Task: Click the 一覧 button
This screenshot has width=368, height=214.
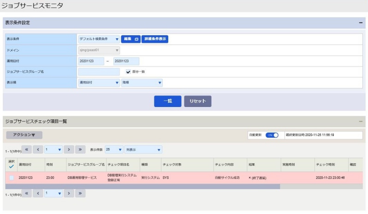Action: [x=167, y=101]
